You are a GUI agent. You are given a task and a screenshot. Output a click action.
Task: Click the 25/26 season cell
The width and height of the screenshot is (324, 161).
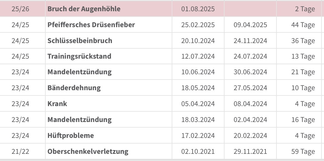(20, 9)
